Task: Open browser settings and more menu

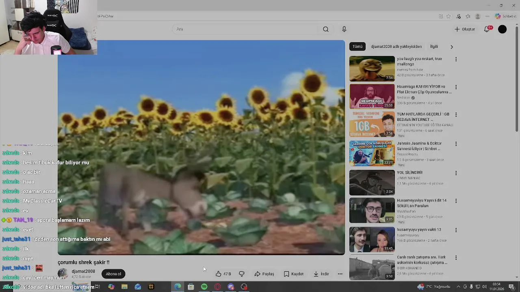Action: click(x=487, y=16)
